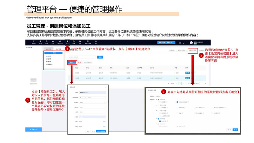Screen dimensions: 254x143
Task: Click the user avatar in header
Action: click(x=191, y=43)
